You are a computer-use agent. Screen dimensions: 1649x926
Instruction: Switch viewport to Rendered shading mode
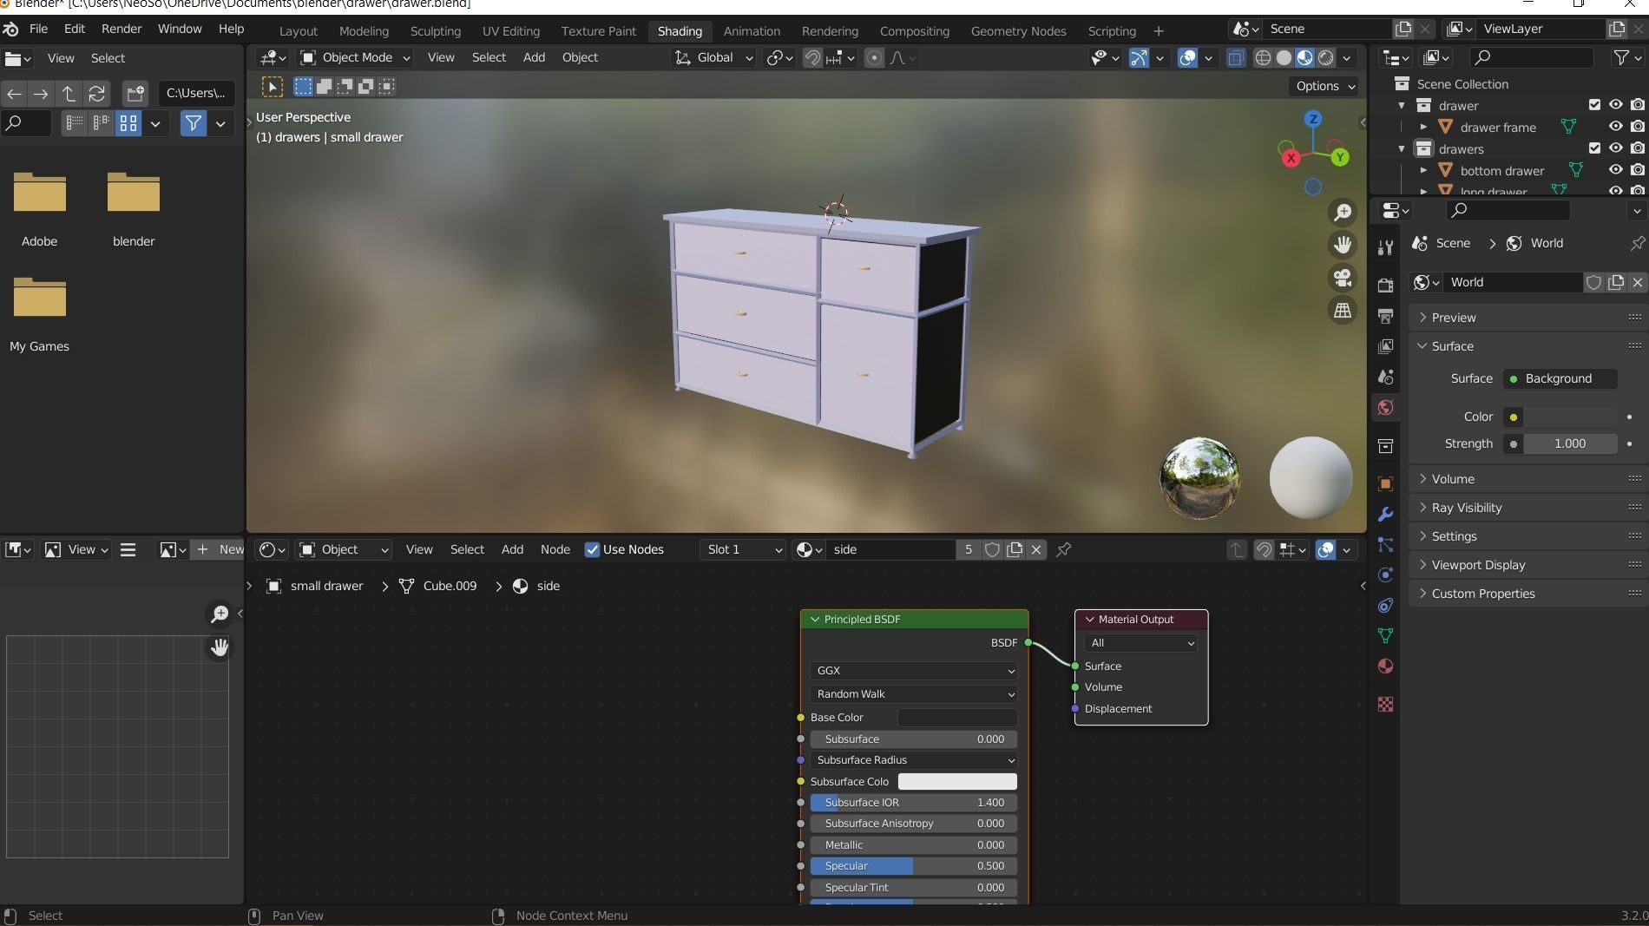point(1326,58)
